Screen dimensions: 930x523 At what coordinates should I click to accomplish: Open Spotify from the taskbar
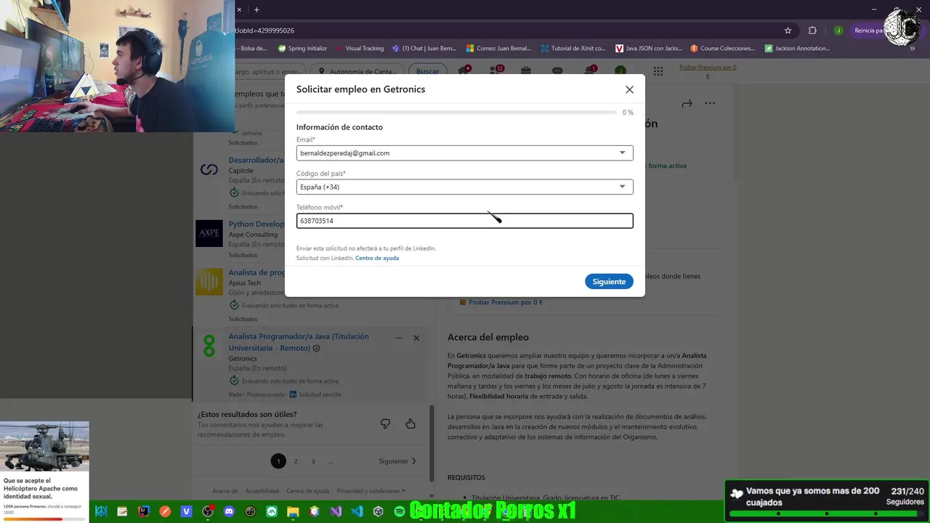[400, 511]
